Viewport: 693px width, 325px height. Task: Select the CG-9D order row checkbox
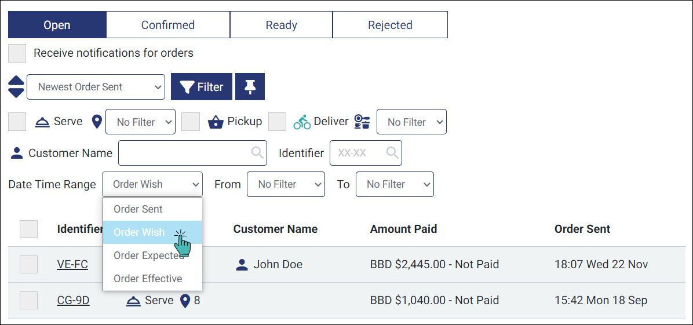coord(29,301)
